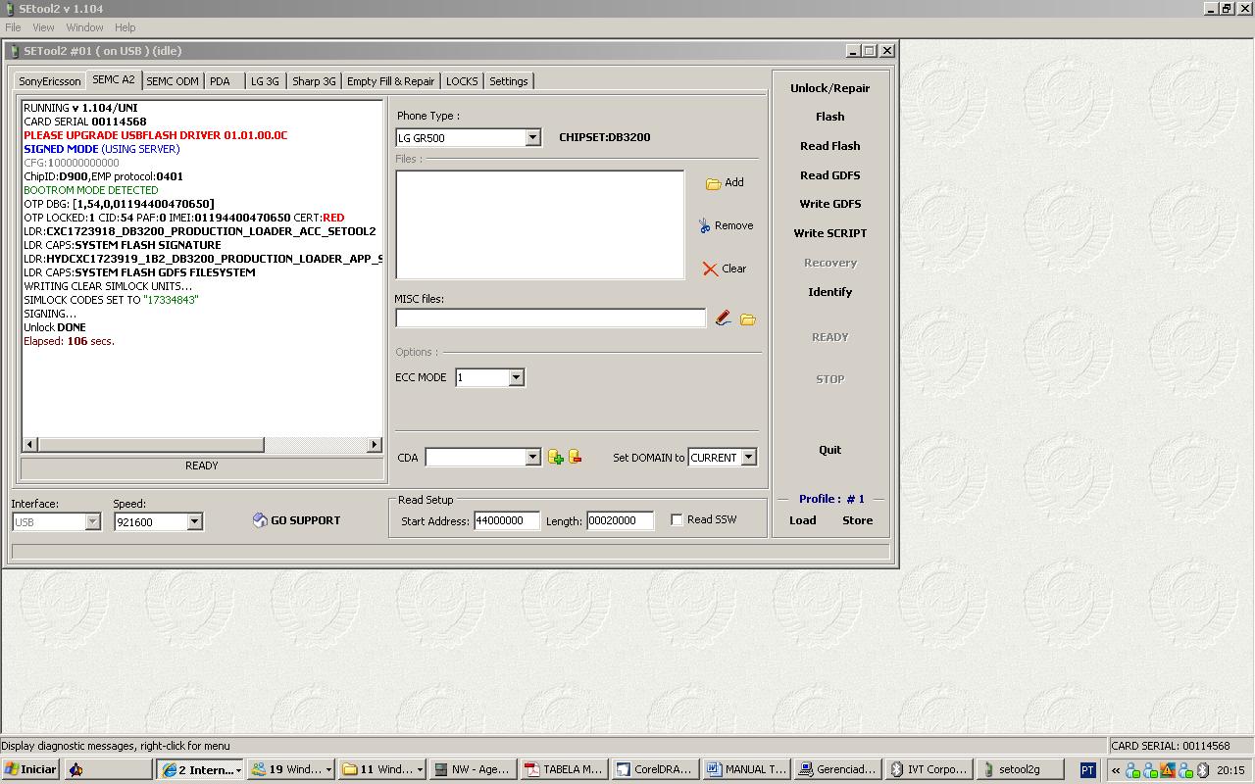Expand the ECC MODE dropdown
The height and width of the screenshot is (784, 1255).
517,377
